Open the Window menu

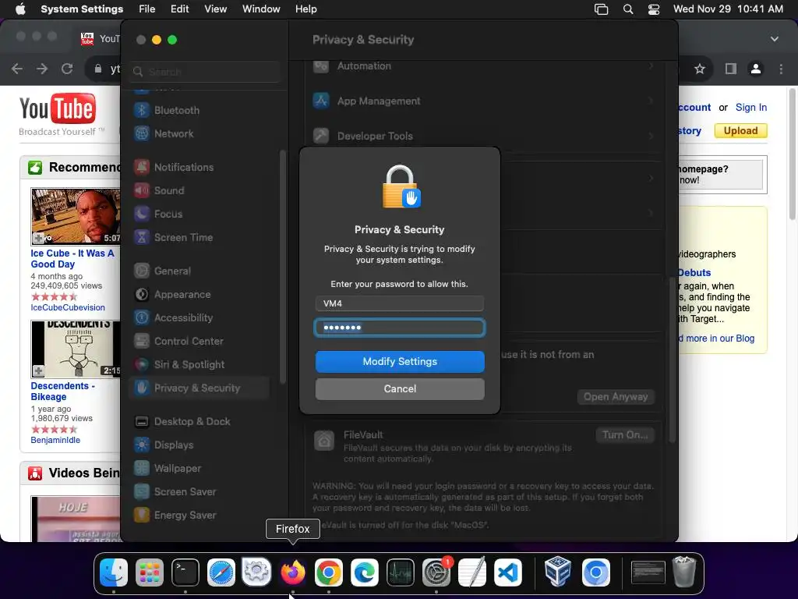(261, 9)
